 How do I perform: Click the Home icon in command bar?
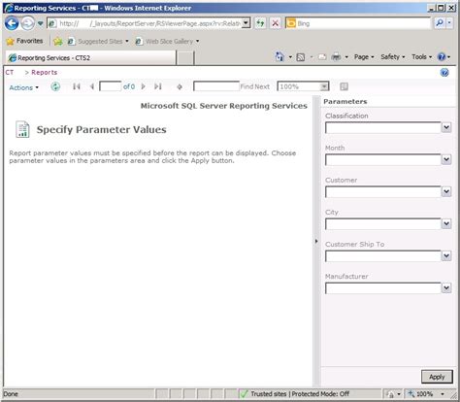pyautogui.click(x=279, y=57)
